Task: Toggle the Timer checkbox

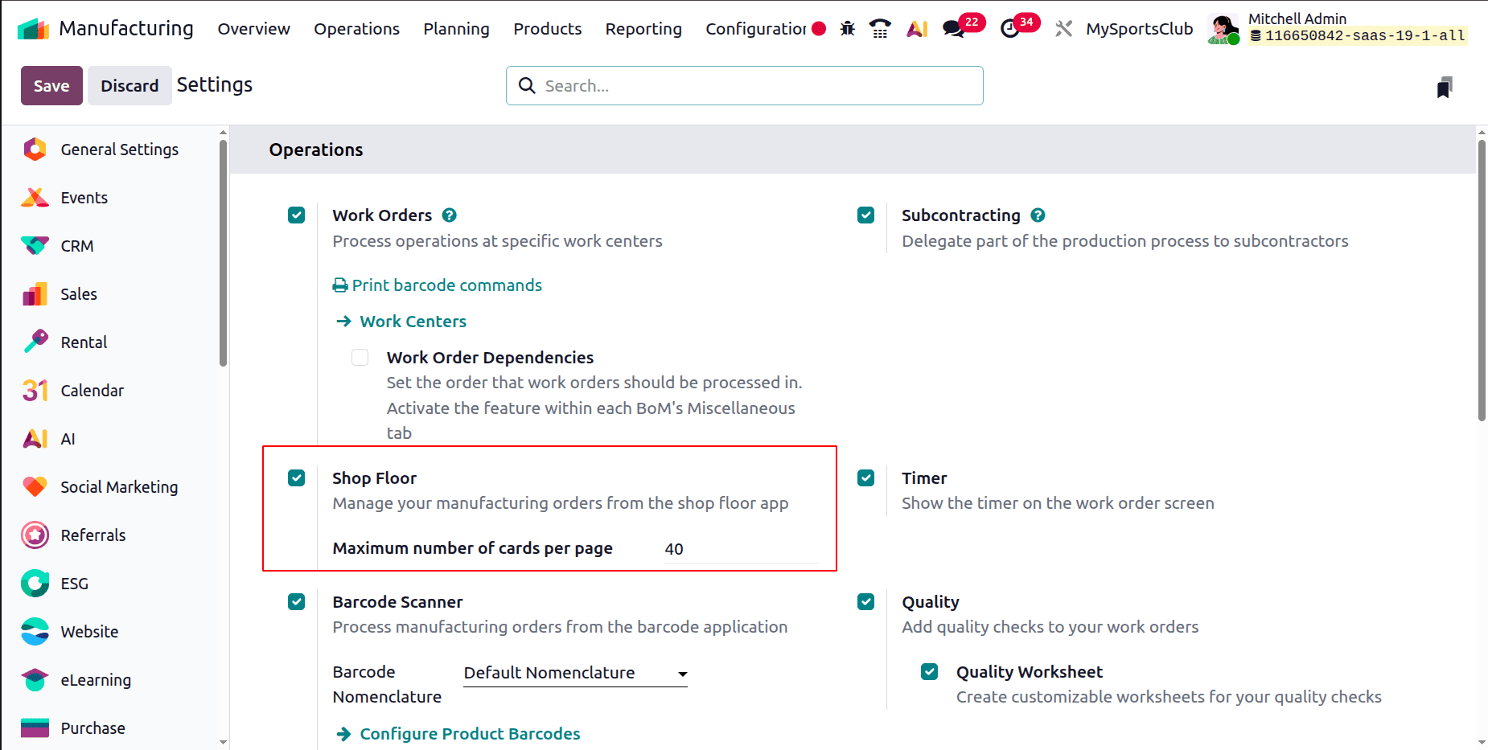Action: [866, 478]
